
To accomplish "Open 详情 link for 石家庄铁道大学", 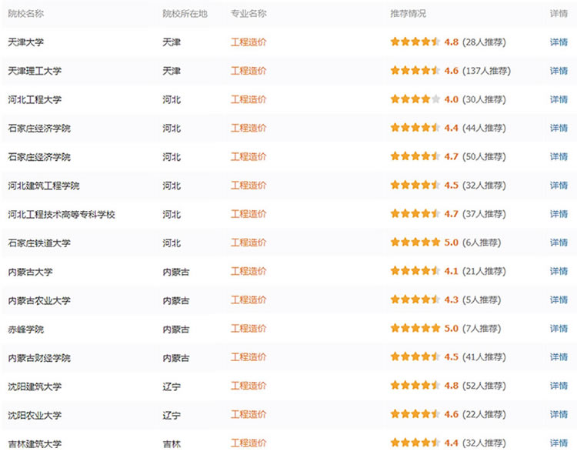I will tap(559, 243).
